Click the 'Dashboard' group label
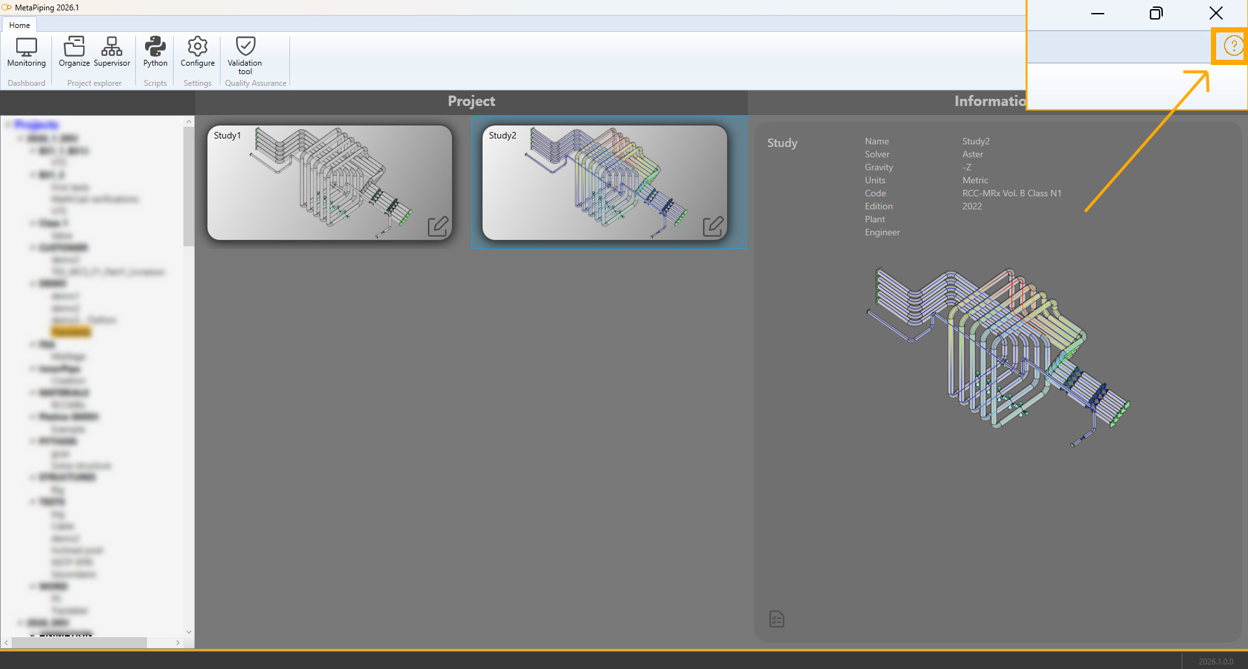Screen dimensions: 1248x669 point(27,83)
